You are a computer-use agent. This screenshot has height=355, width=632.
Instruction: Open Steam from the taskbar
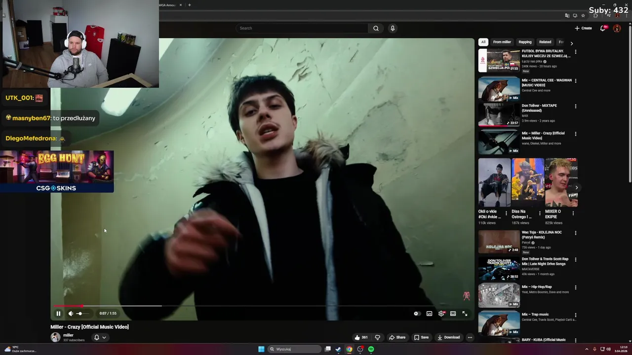pyautogui.click(x=338, y=349)
